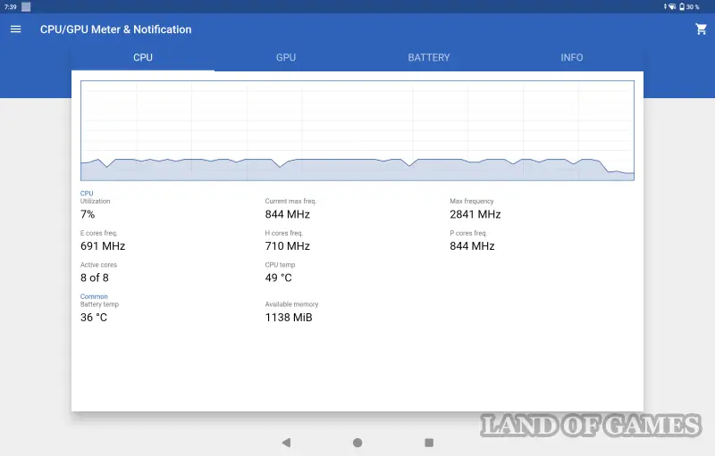This screenshot has width=715, height=456.
Task: Tap the Utilization 7% reading
Action: (x=88, y=214)
